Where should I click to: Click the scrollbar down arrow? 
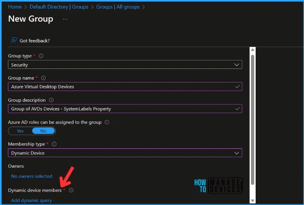(x=252, y=200)
